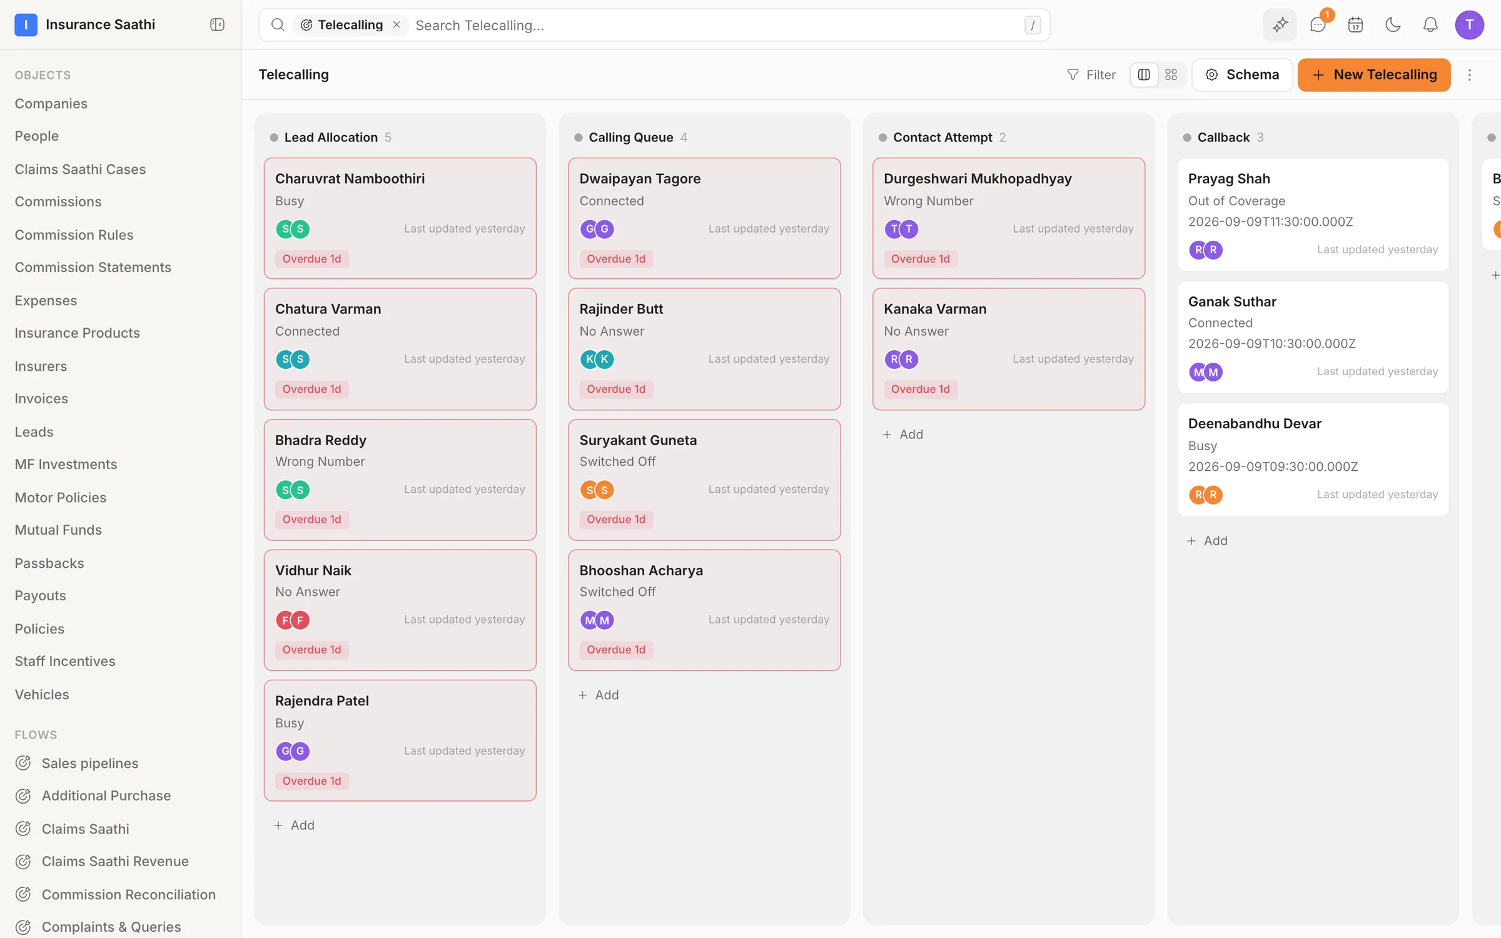Open the AI sparkle assistant icon
Image resolution: width=1501 pixels, height=938 pixels.
pos(1280,25)
